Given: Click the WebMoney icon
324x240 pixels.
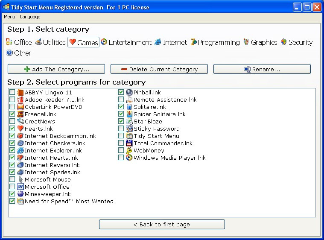Looking at the screenshot, I should coord(129,150).
